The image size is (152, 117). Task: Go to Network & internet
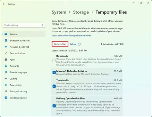pos(24,47)
